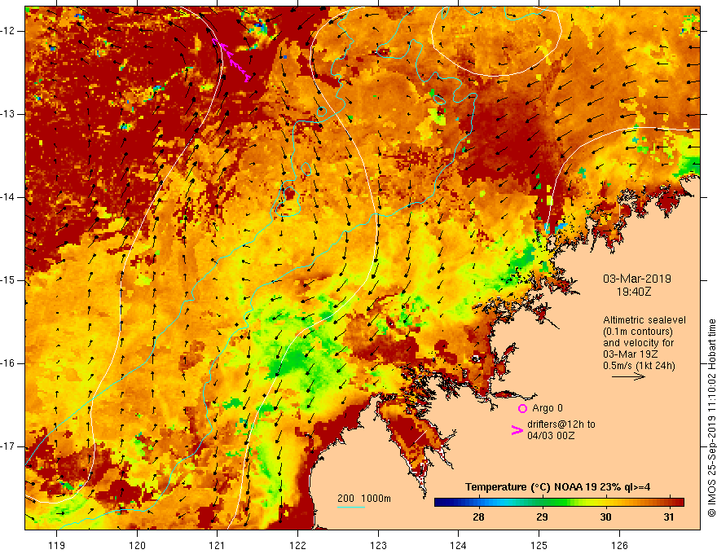Click the longitude axis label 122

[x=297, y=545]
